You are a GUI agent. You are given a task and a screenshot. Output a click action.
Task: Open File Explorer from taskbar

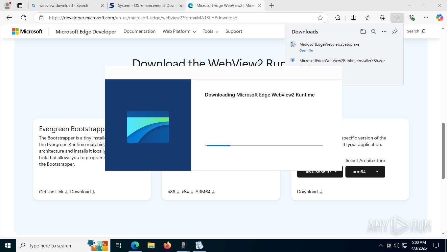coord(151,245)
